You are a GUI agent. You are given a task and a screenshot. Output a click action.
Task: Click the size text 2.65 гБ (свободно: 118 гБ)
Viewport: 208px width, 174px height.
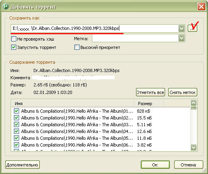click(x=60, y=85)
